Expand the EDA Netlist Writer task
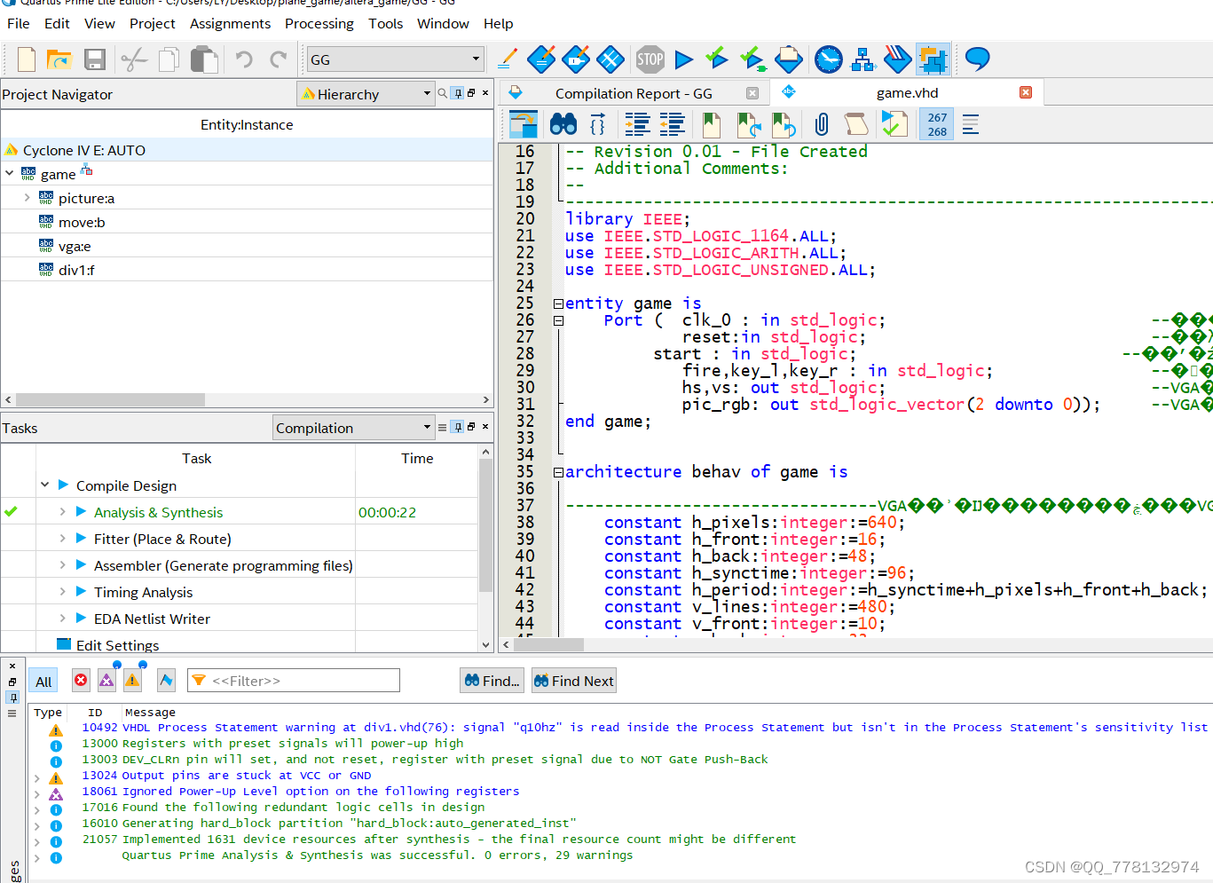 [62, 618]
